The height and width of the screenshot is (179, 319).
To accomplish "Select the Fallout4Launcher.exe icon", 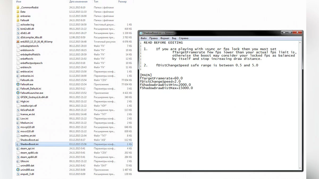I will (18, 93).
